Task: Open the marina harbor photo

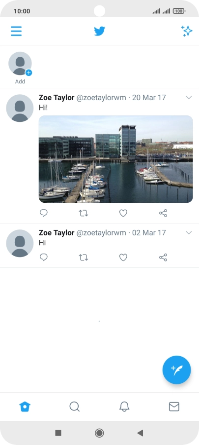Action: tap(116, 159)
